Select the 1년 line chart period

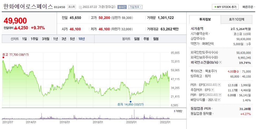tap(55, 39)
